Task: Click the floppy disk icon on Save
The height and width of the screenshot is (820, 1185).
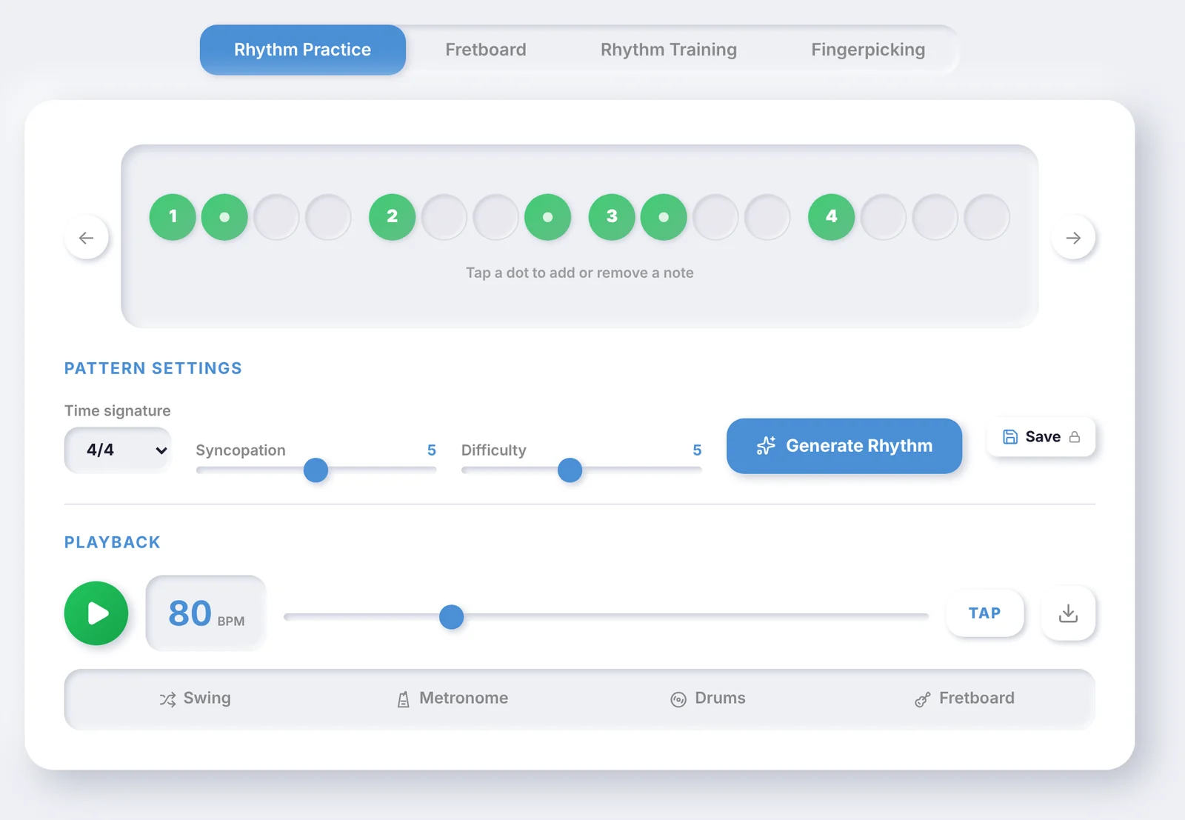Action: pos(1010,437)
